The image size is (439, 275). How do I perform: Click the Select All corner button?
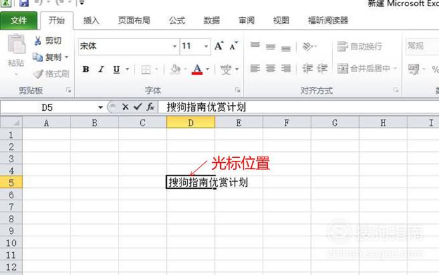(x=11, y=122)
